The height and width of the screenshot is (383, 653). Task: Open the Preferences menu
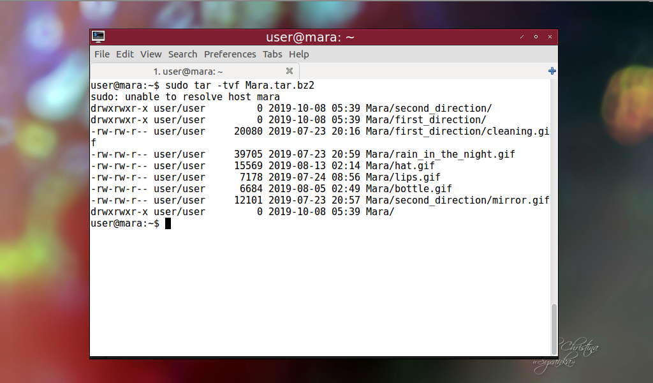pyautogui.click(x=230, y=54)
